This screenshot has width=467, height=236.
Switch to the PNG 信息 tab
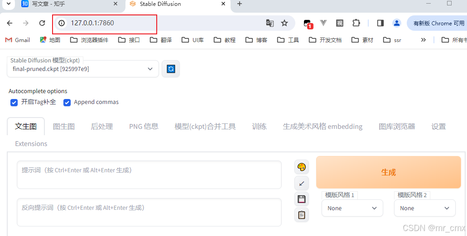(x=144, y=126)
